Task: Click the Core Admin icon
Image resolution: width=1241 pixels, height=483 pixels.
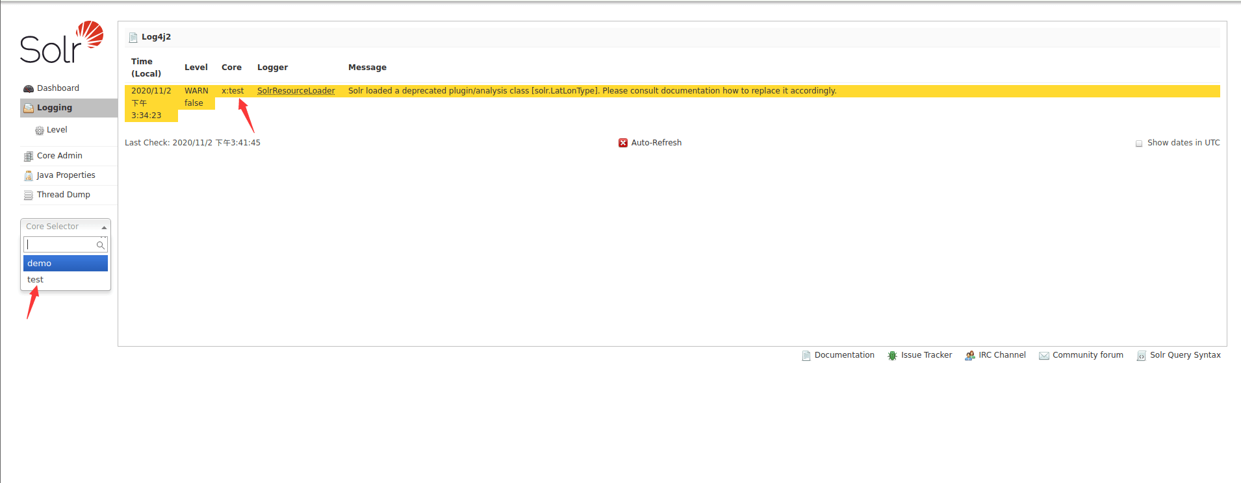Action: tap(28, 156)
